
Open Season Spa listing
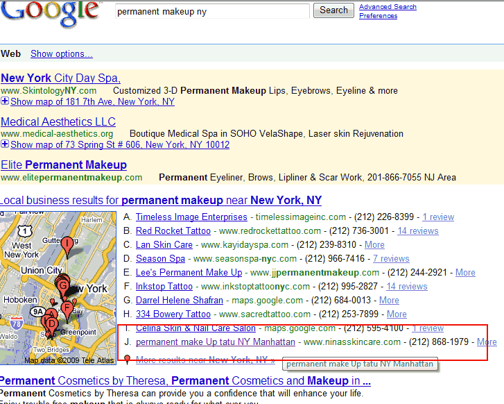[160, 258]
